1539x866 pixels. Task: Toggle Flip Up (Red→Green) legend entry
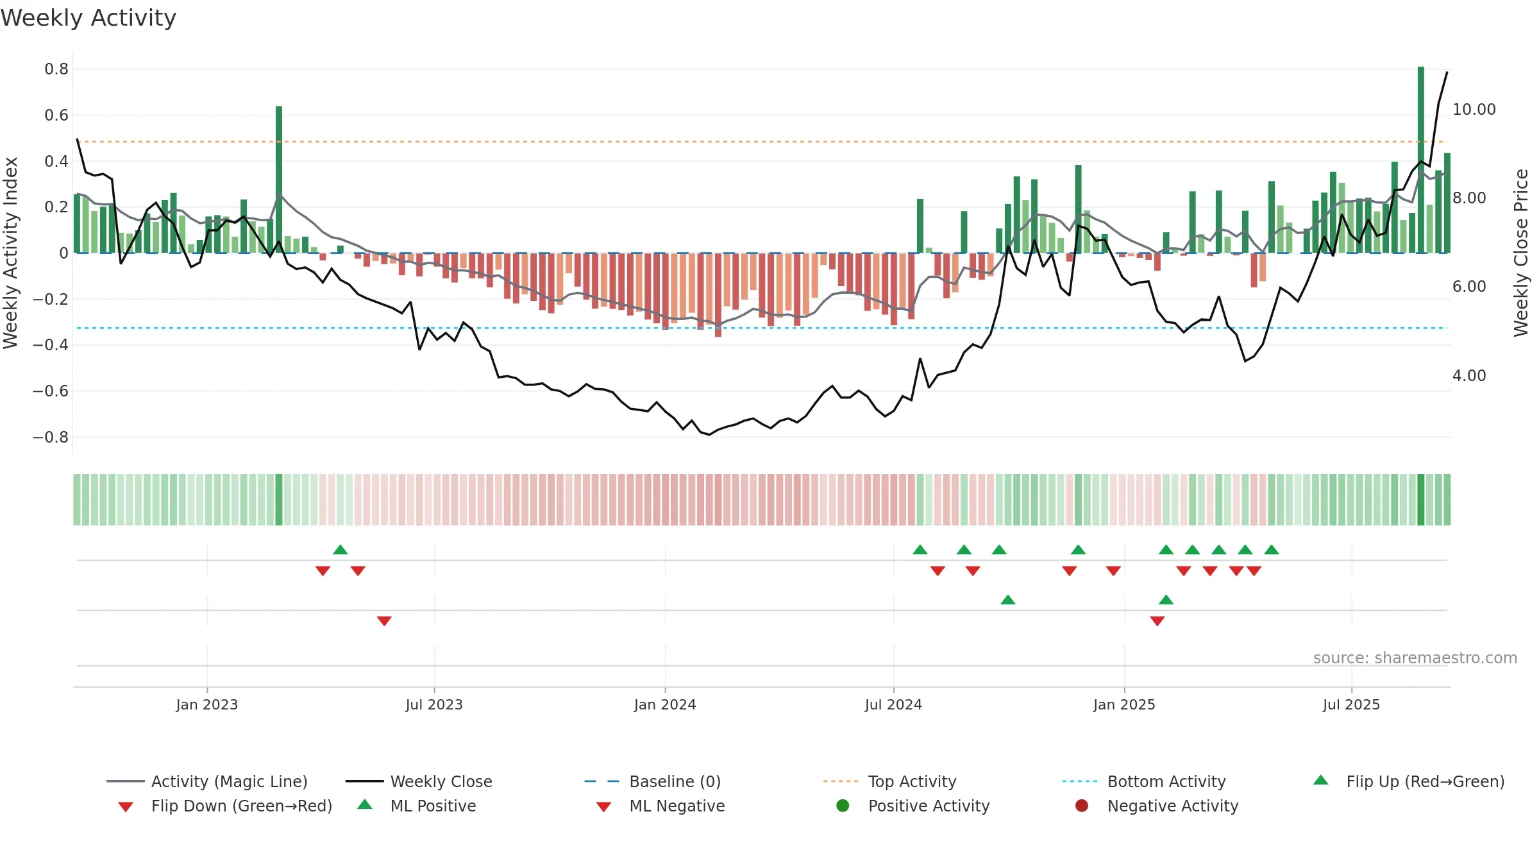coord(1409,781)
